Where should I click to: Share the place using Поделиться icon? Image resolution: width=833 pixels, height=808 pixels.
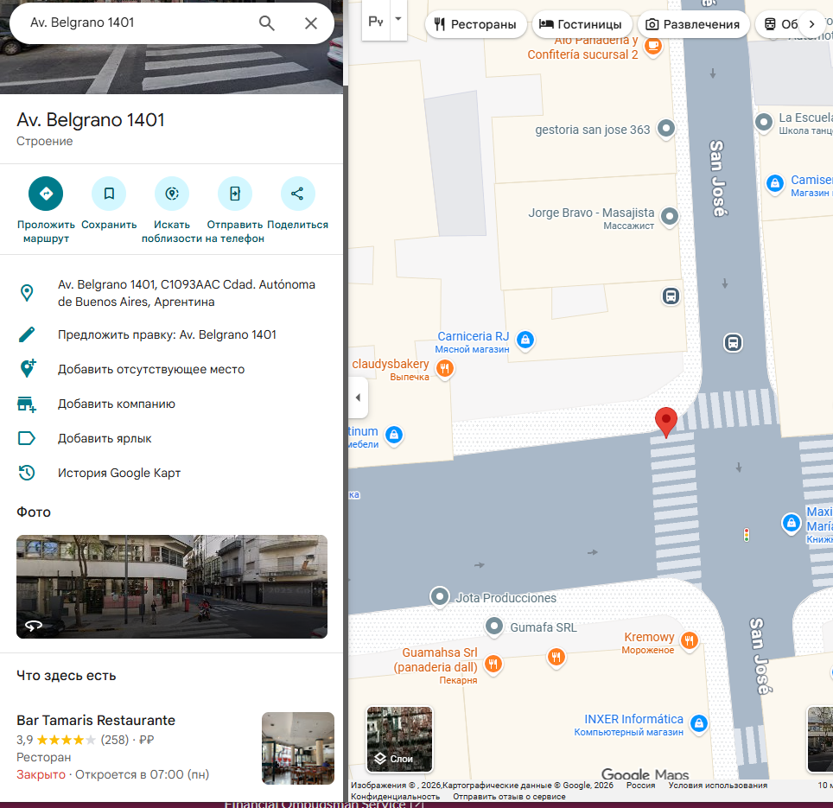point(297,194)
